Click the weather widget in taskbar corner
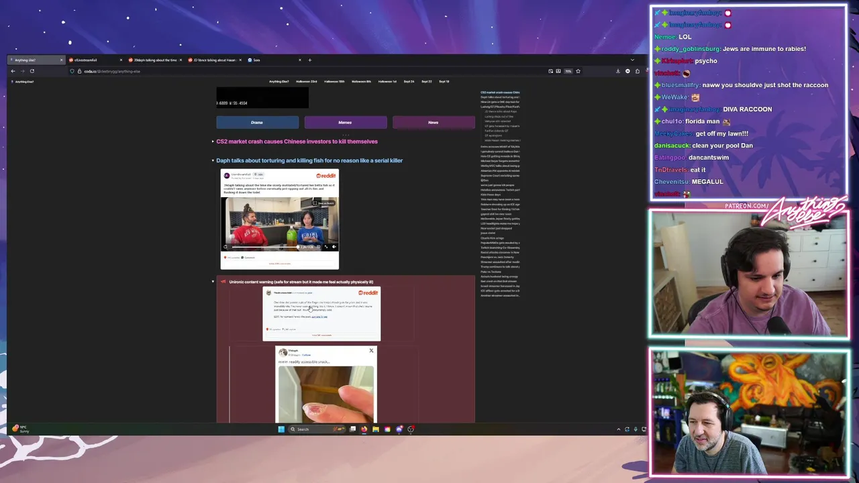Image resolution: width=859 pixels, height=483 pixels. click(x=20, y=429)
